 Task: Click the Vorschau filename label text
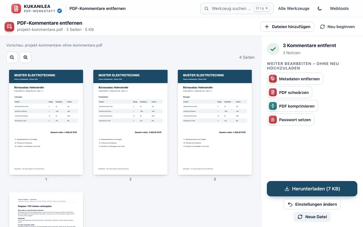tap(54, 45)
